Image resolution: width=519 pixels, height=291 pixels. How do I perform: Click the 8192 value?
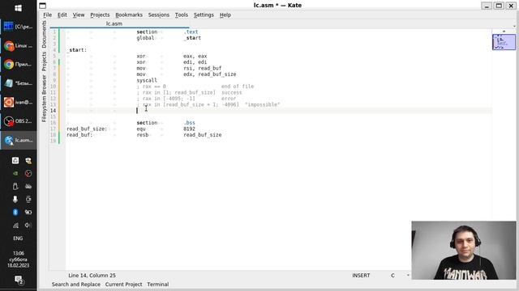189,129
